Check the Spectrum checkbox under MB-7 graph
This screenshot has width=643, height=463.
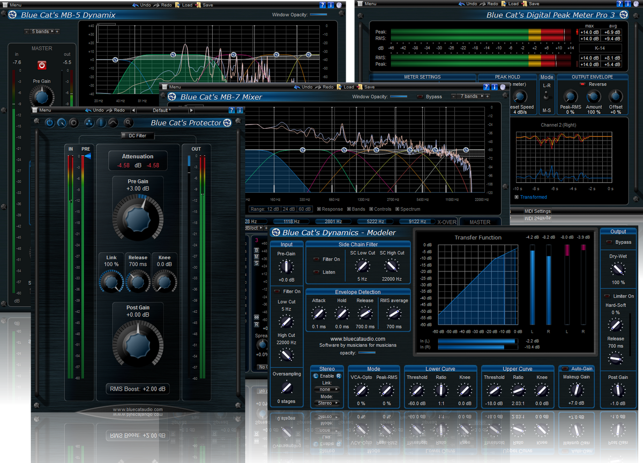click(x=397, y=209)
